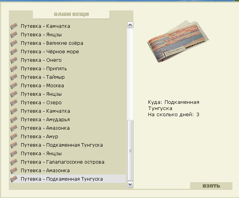Click the ВАШИ ВЕЩИ header tab
The image size is (239, 198).
(71, 14)
